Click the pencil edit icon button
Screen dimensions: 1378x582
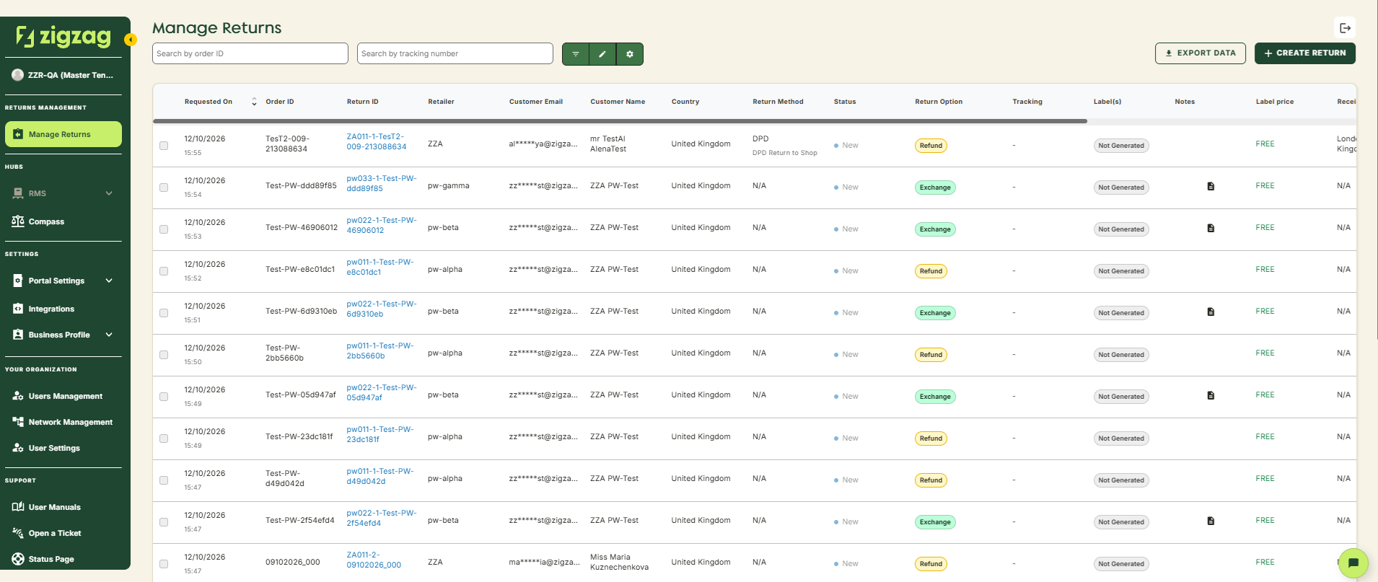coord(602,54)
